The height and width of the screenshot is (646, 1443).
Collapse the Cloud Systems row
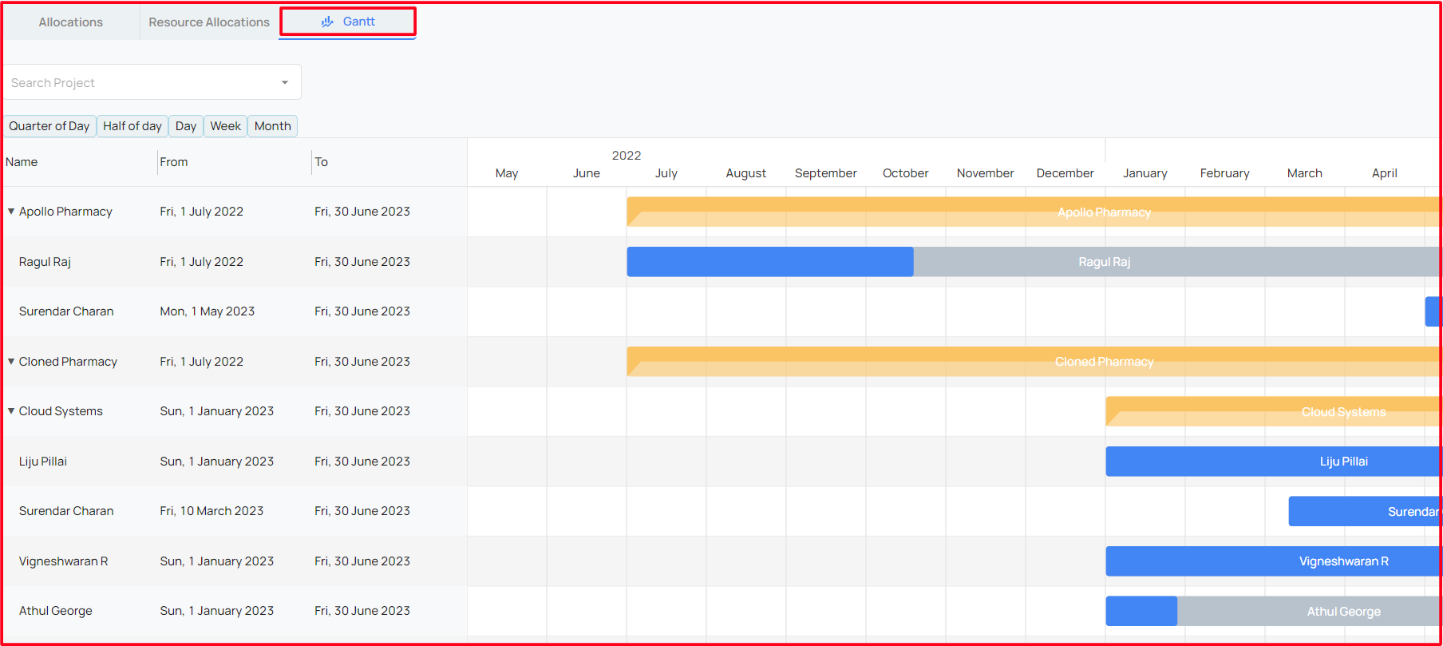coord(11,411)
